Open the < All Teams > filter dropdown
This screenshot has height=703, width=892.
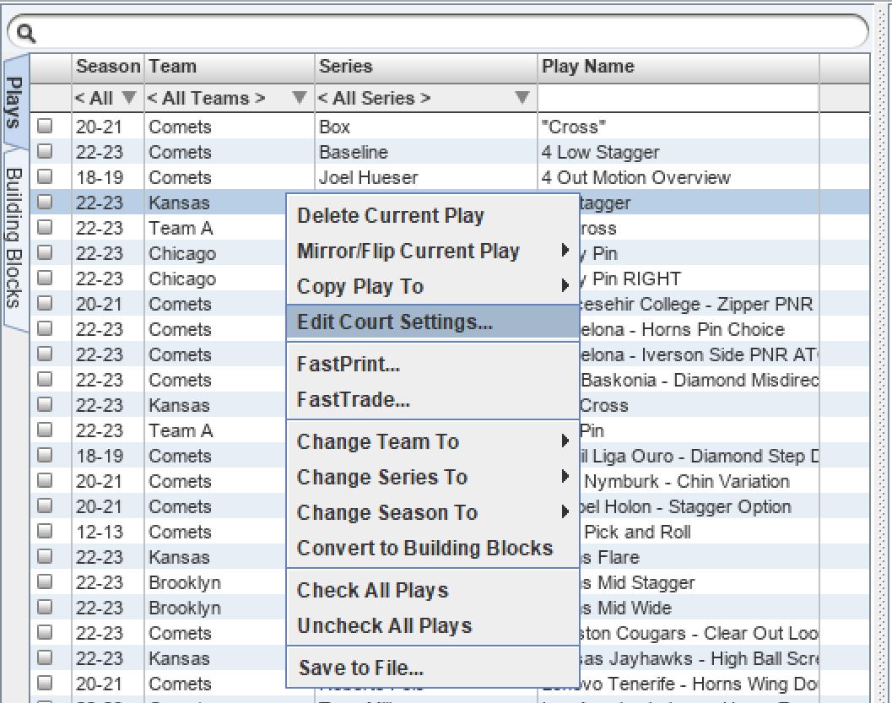300,97
